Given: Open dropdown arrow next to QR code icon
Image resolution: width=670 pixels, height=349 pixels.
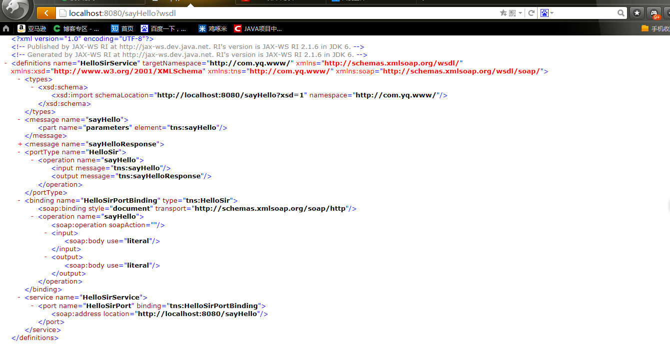Looking at the screenshot, I should 520,13.
